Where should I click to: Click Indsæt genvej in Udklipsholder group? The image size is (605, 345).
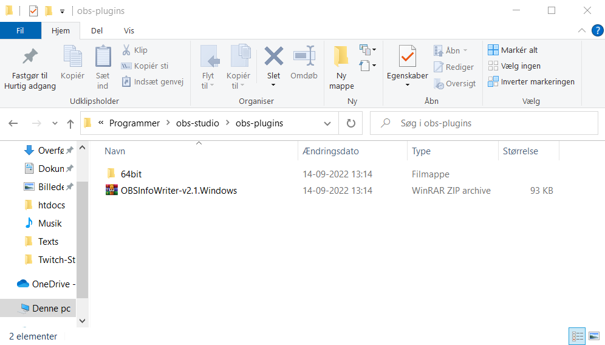coord(152,82)
